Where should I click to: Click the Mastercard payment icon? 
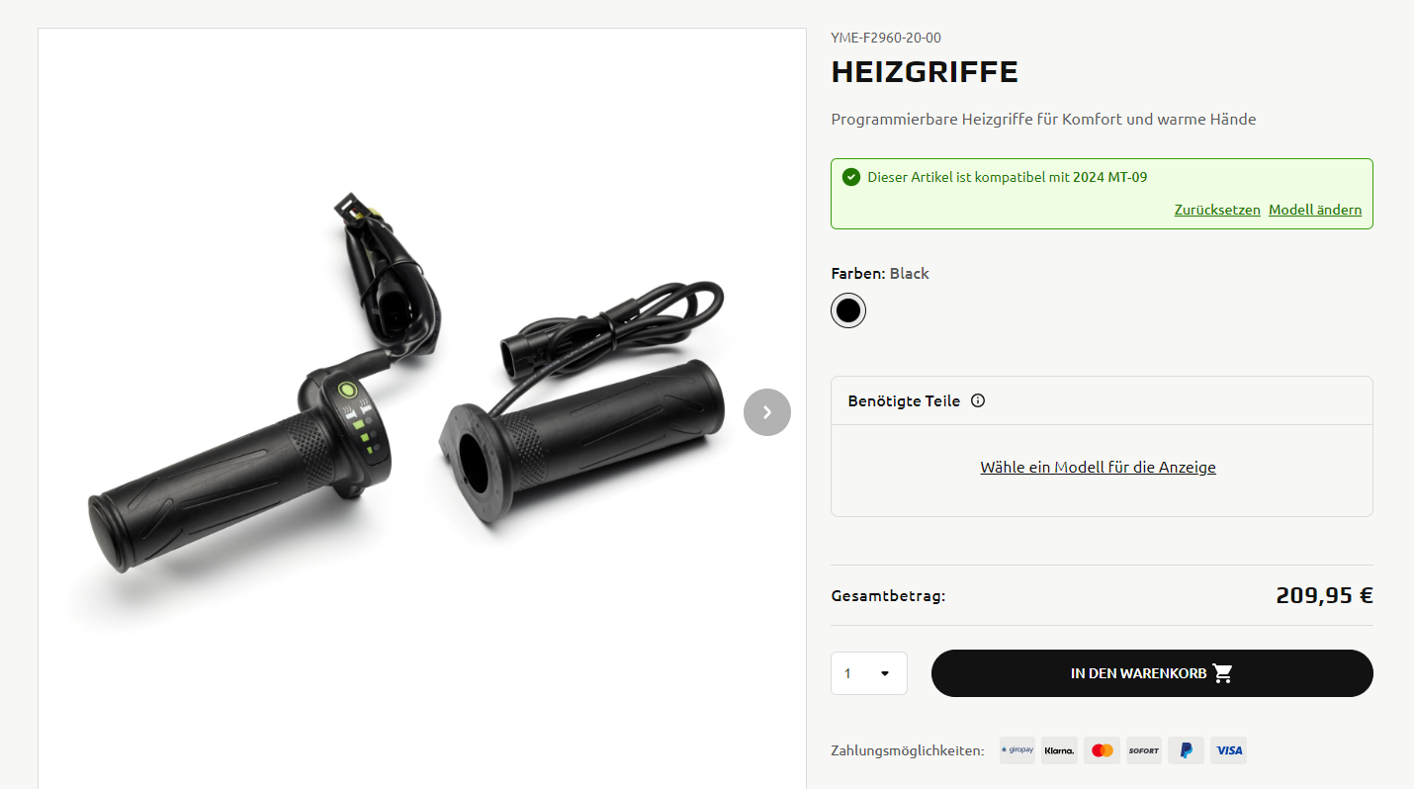tap(1103, 750)
